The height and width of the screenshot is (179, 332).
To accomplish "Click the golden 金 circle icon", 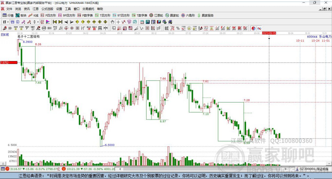I will (189, 28).
